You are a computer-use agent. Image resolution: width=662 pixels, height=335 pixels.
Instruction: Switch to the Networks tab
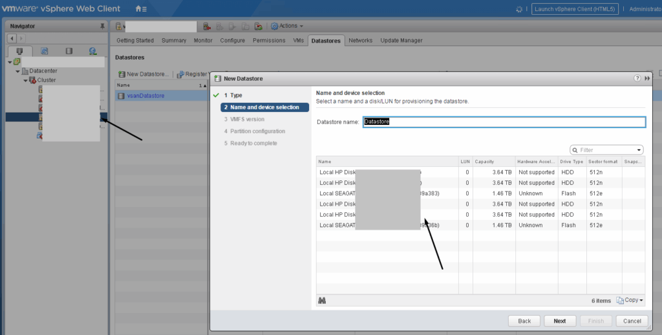[361, 41]
